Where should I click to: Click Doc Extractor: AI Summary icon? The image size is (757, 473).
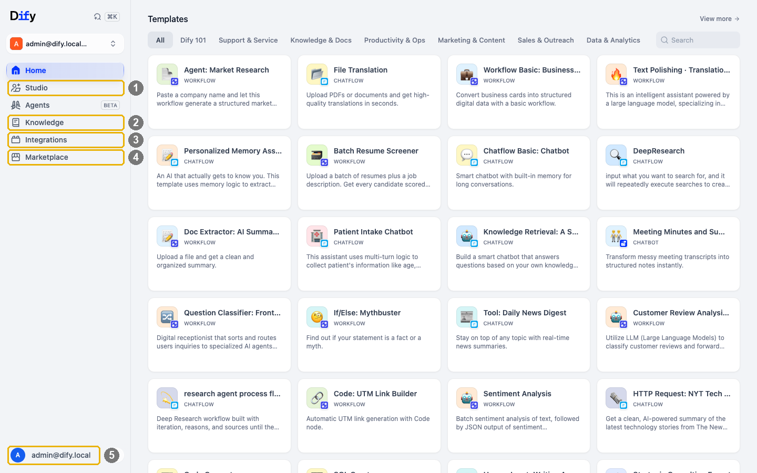tap(167, 236)
